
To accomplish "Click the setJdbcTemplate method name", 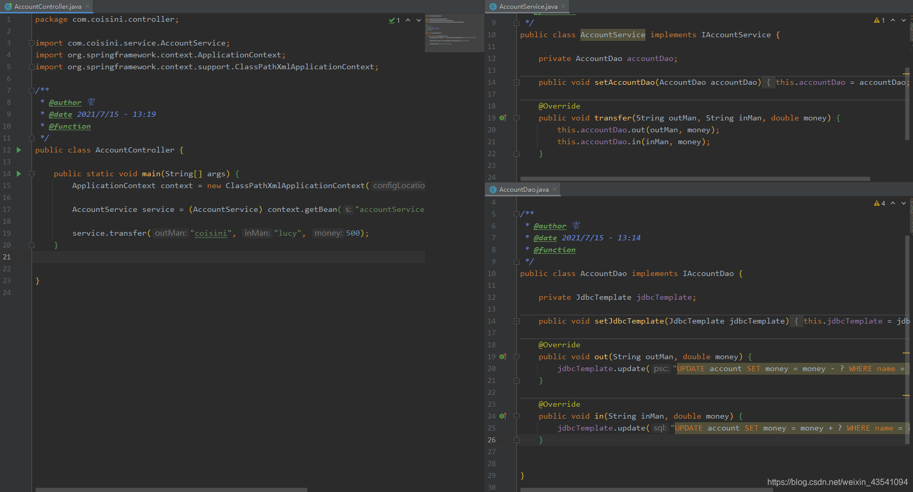I will 629,321.
